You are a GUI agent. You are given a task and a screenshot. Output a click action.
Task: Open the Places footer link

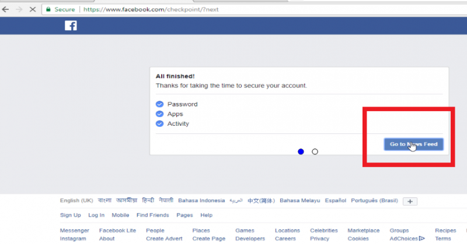pos(201,231)
